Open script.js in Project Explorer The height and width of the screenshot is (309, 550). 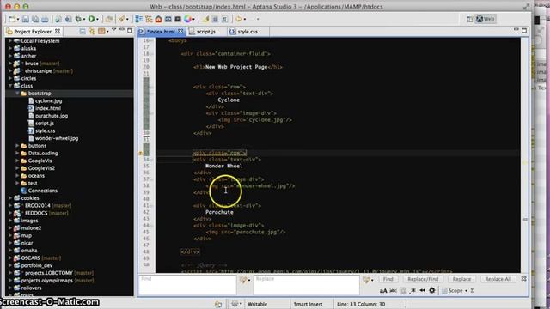click(45, 124)
